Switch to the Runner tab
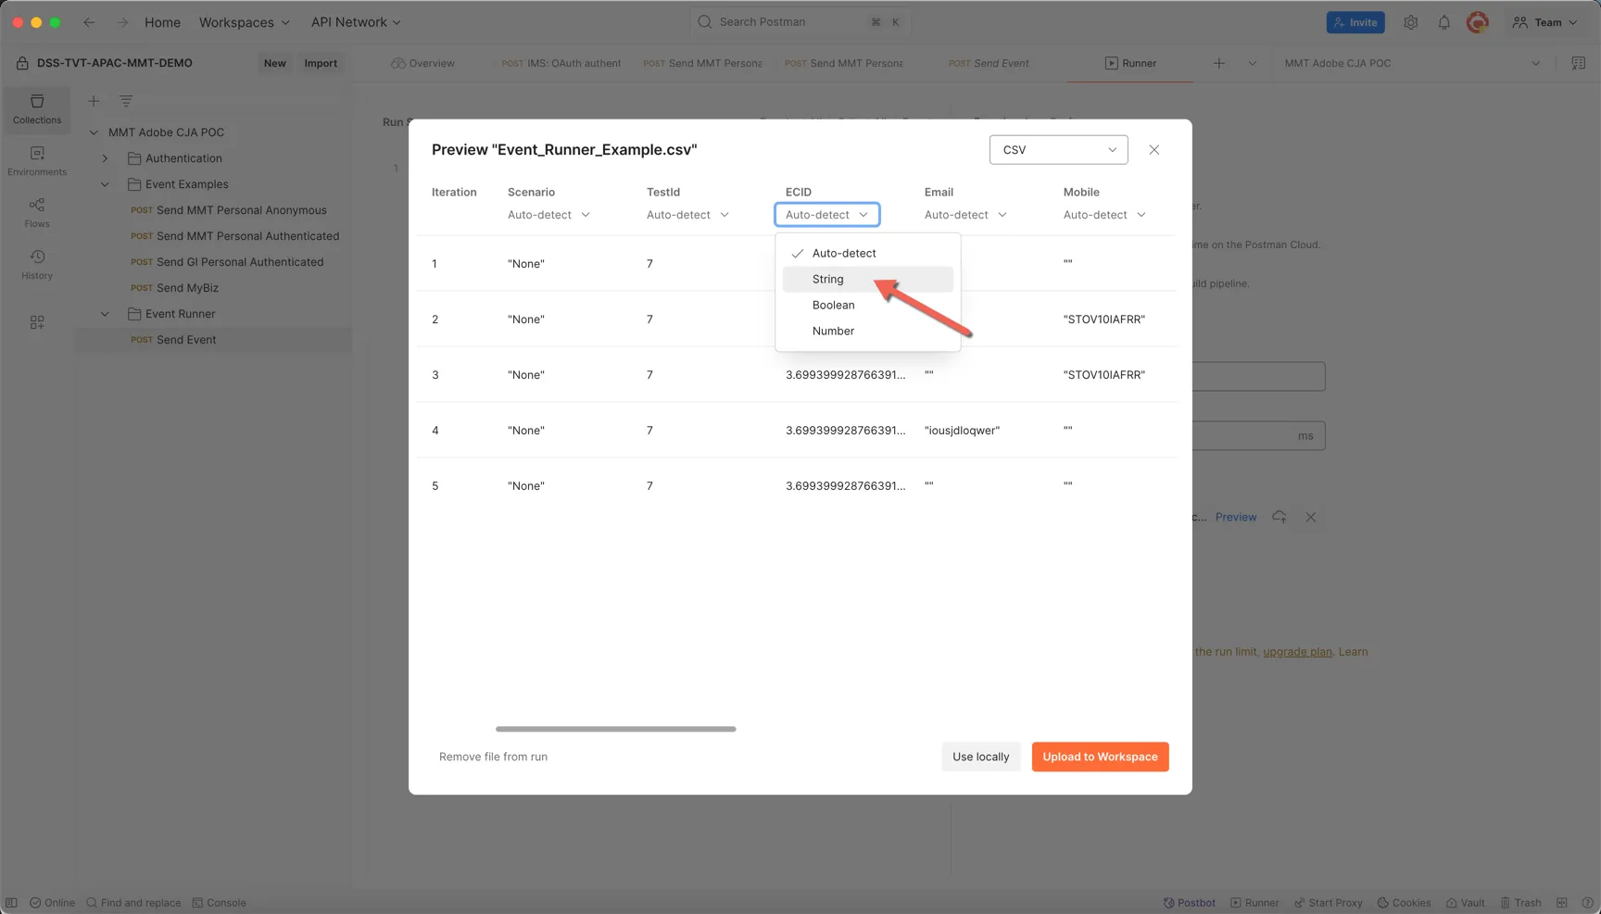Image resolution: width=1601 pixels, height=914 pixels. 1130,63
